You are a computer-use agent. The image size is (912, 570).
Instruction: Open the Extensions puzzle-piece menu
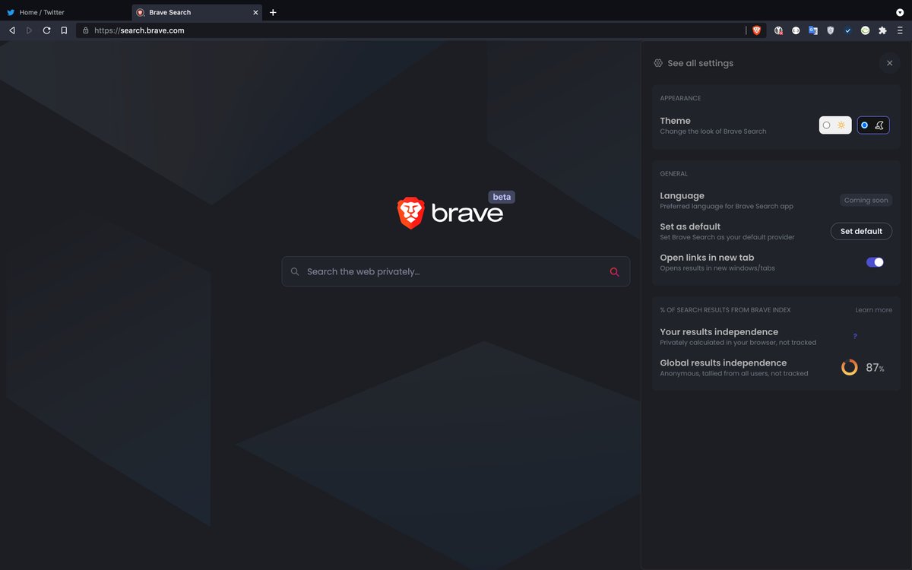point(882,30)
